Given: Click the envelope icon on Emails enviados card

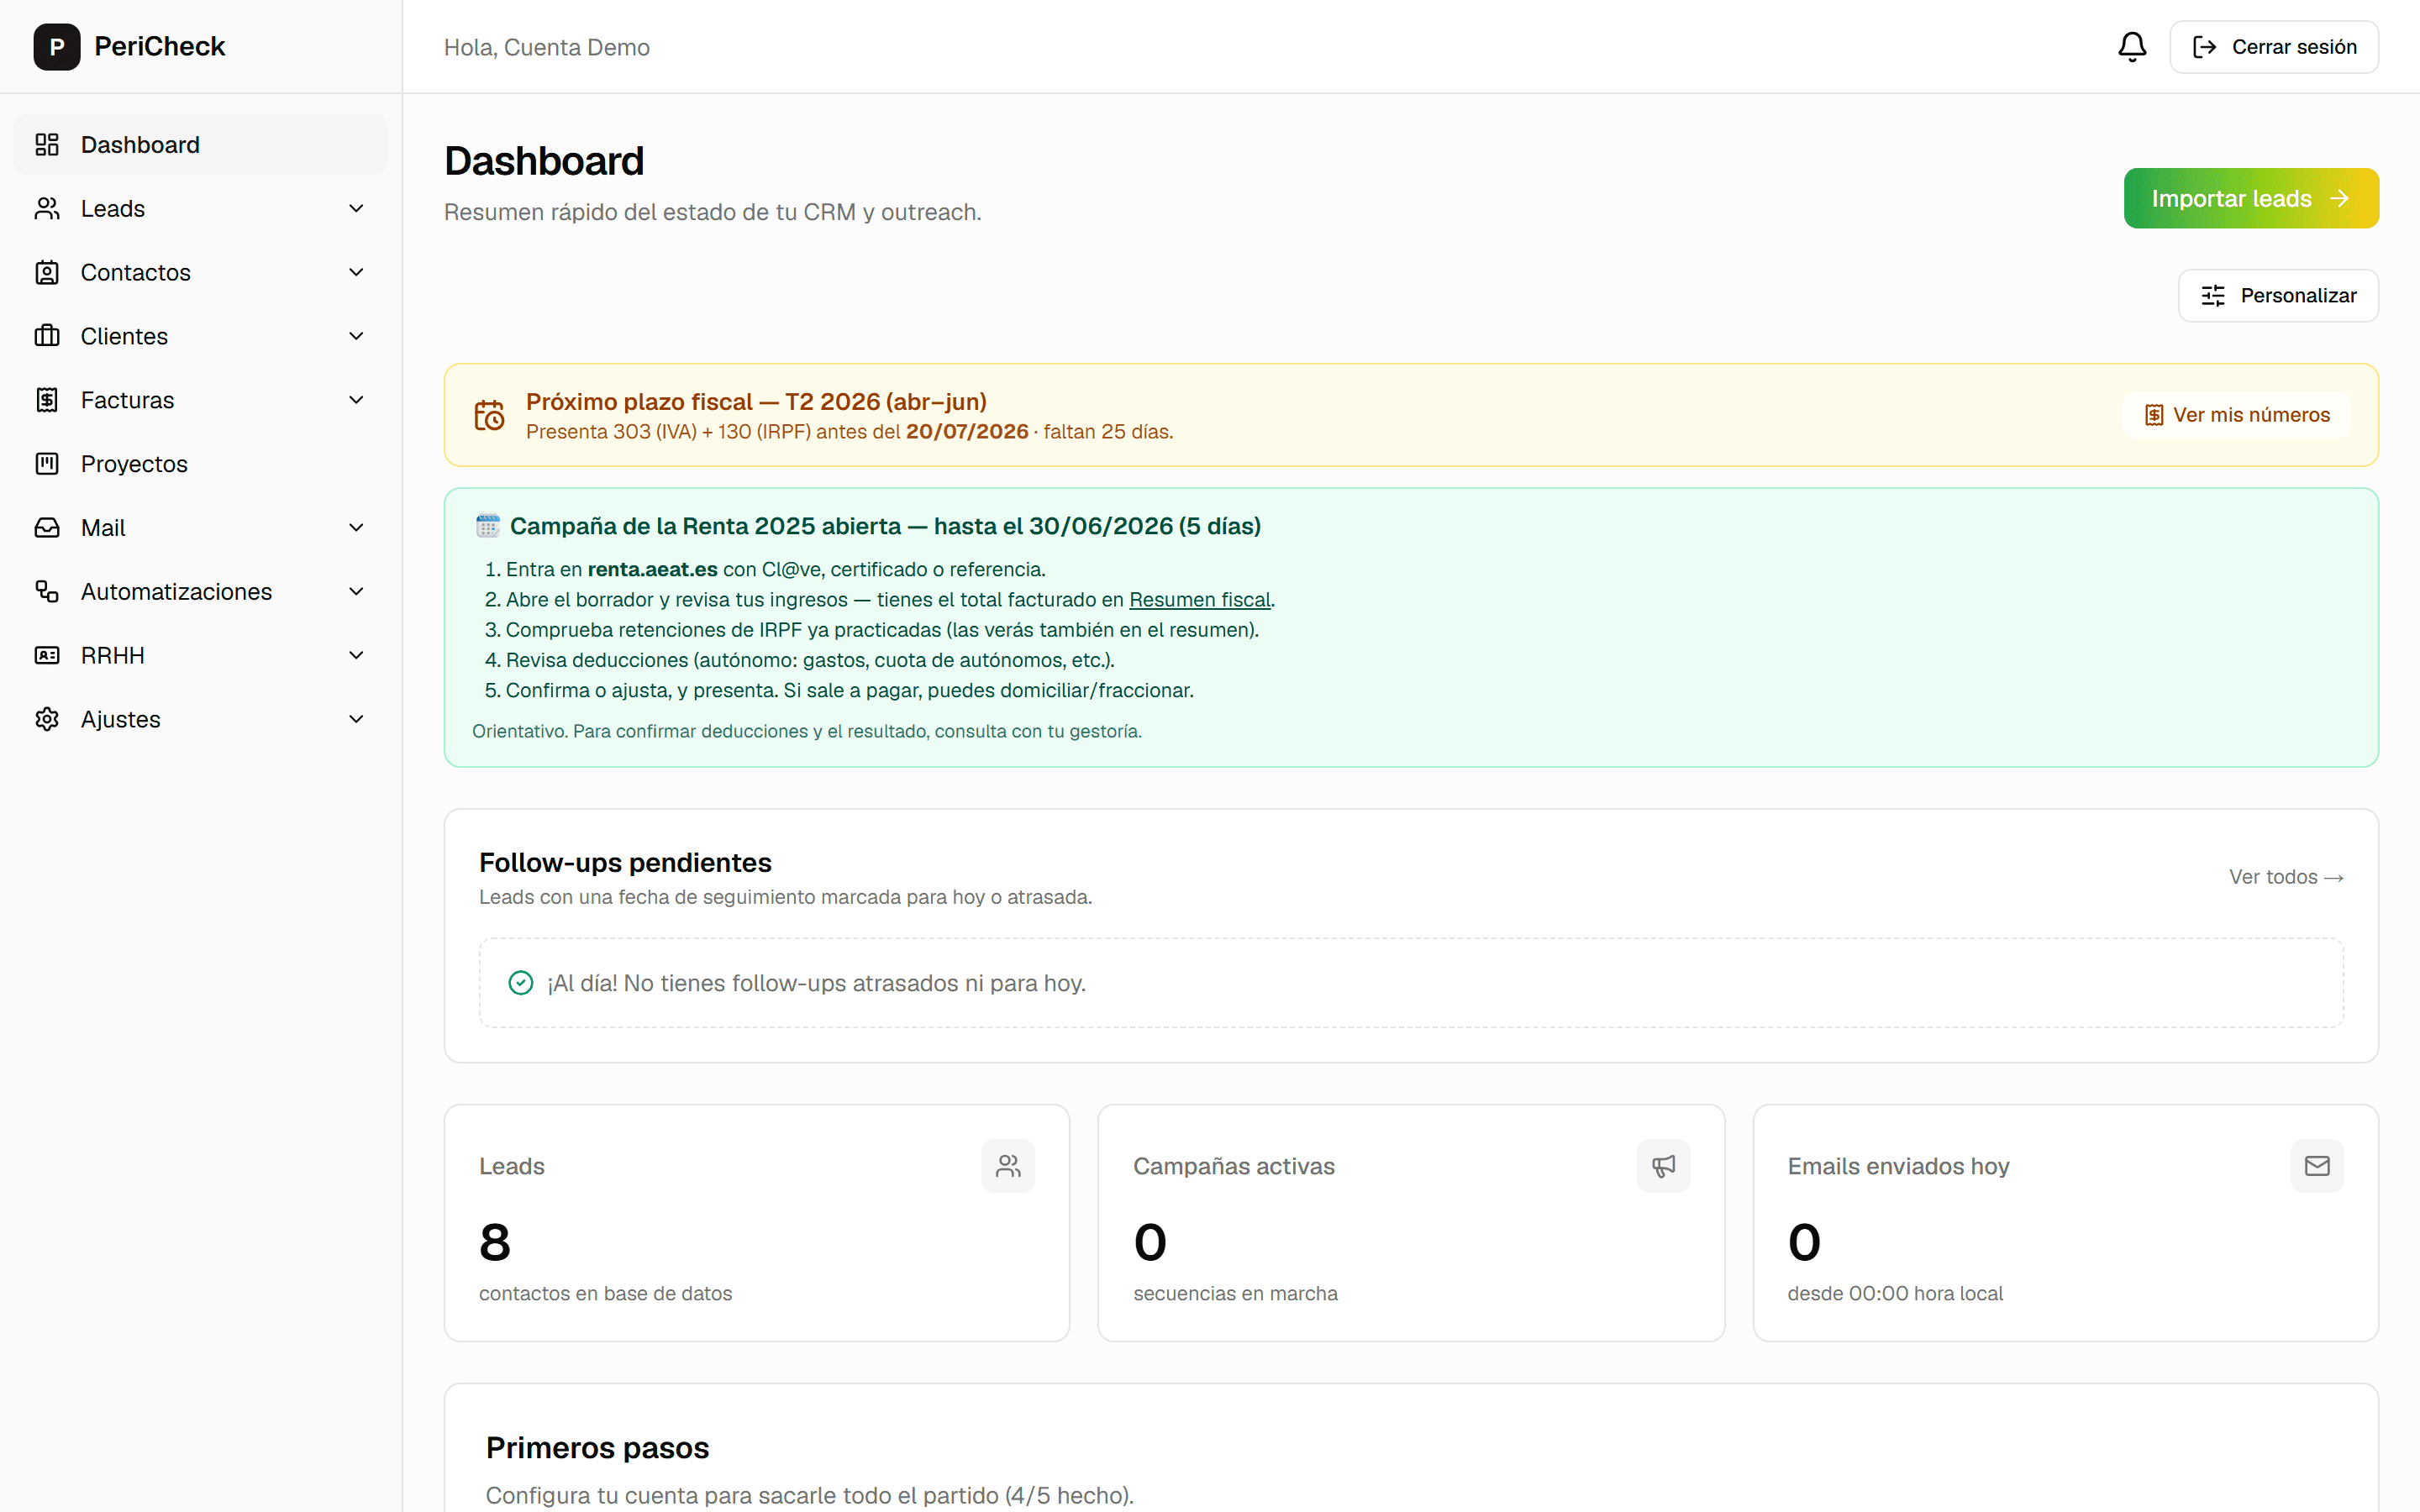Looking at the screenshot, I should (x=2317, y=1166).
